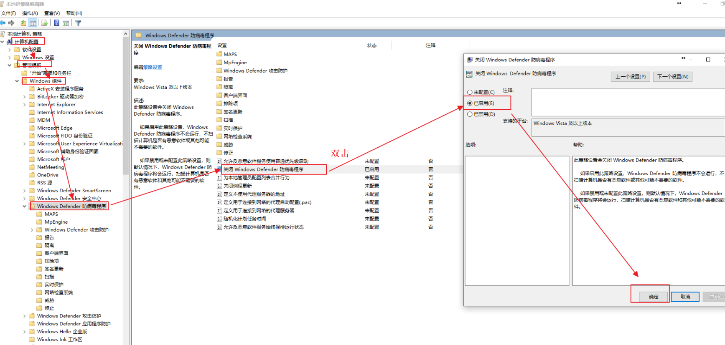This screenshot has height=345, width=725.
Task: Expand the BitLocker 驱动器加密 node
Action: [25, 97]
